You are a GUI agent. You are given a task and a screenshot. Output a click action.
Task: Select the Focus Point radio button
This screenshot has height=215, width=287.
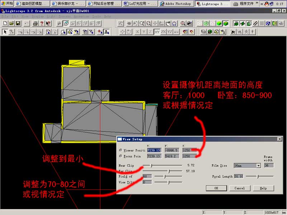pos(121,156)
